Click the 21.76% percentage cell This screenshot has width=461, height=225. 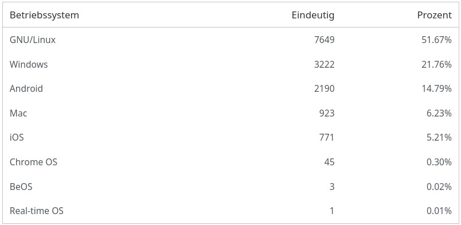(436, 64)
